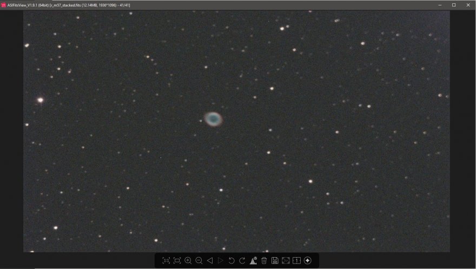Viewport: 476px width, 269px height.
Task: Click the Ring Nebula in the image
Action: pyautogui.click(x=213, y=119)
